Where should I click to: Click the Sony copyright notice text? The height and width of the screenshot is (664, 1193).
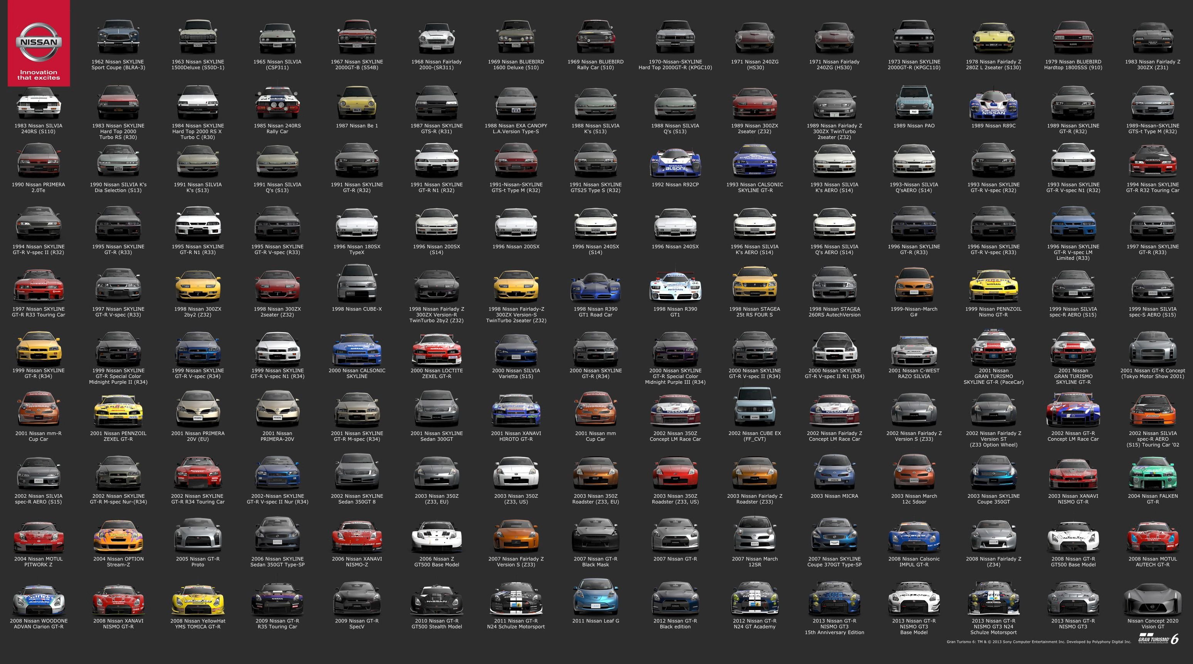click(1038, 642)
